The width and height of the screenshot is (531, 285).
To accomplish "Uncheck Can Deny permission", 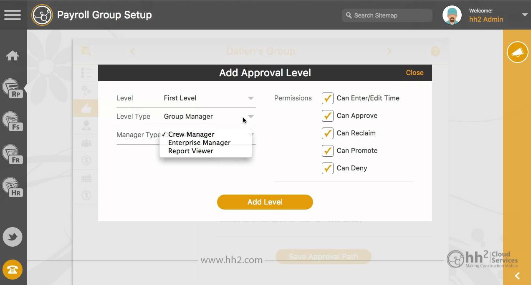I will [x=328, y=168].
